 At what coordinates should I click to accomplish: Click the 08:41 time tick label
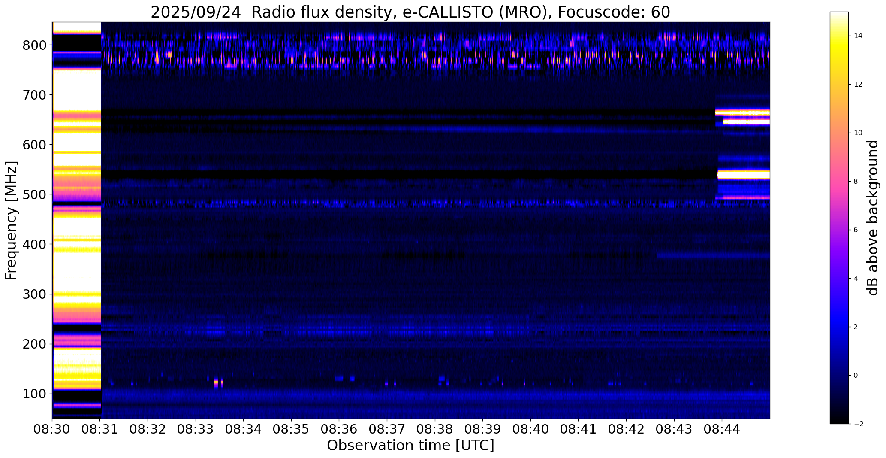pyautogui.click(x=579, y=429)
